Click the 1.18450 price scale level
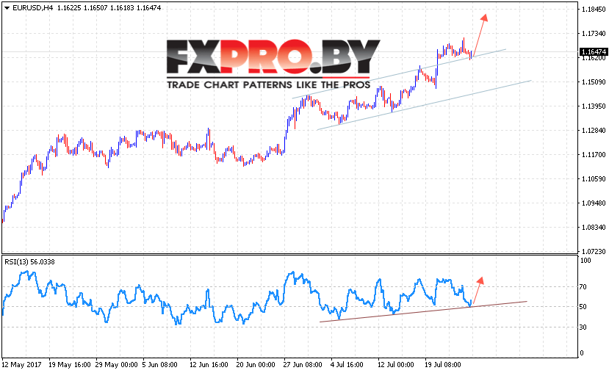Image resolution: width=609 pixels, height=373 pixels. [594, 10]
